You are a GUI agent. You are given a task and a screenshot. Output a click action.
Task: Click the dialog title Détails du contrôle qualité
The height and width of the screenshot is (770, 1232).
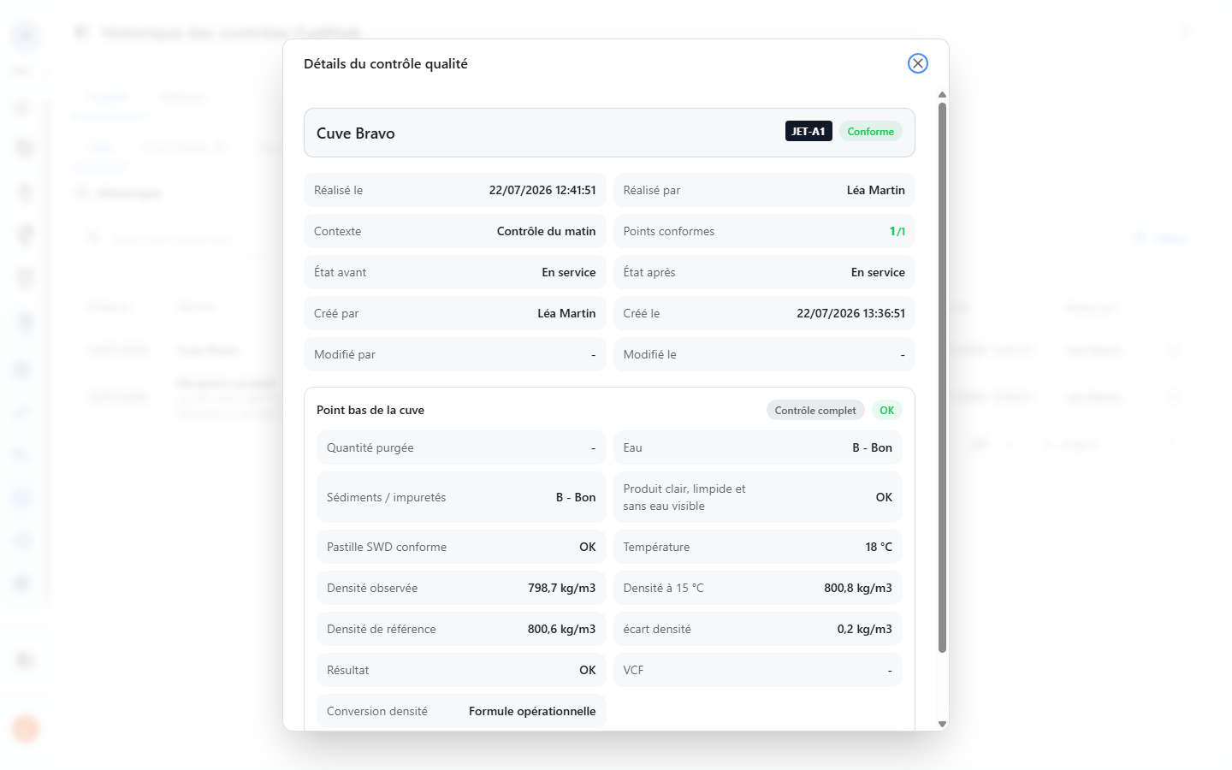[x=386, y=63]
